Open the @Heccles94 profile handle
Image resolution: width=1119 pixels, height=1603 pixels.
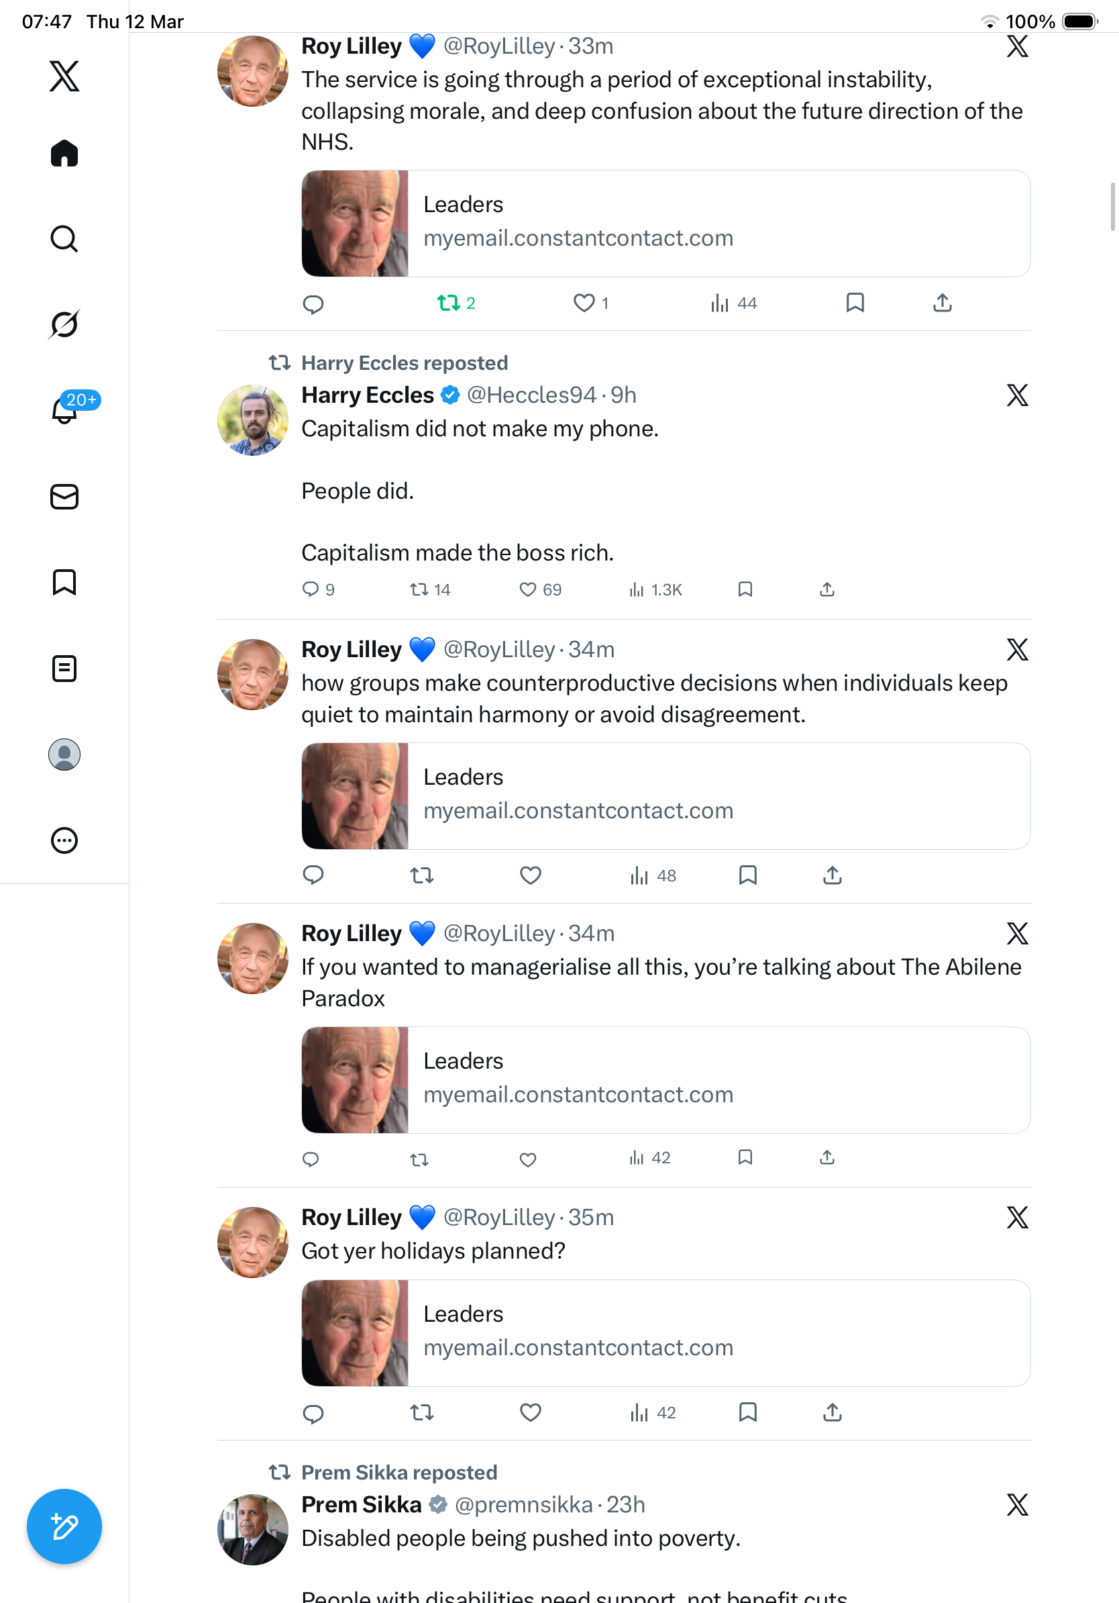tap(531, 395)
